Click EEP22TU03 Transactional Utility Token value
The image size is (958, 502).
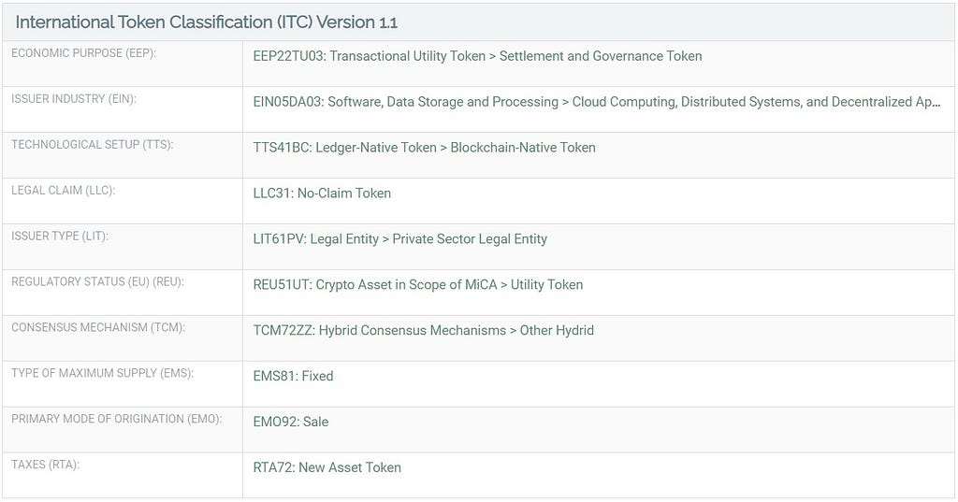click(x=477, y=56)
